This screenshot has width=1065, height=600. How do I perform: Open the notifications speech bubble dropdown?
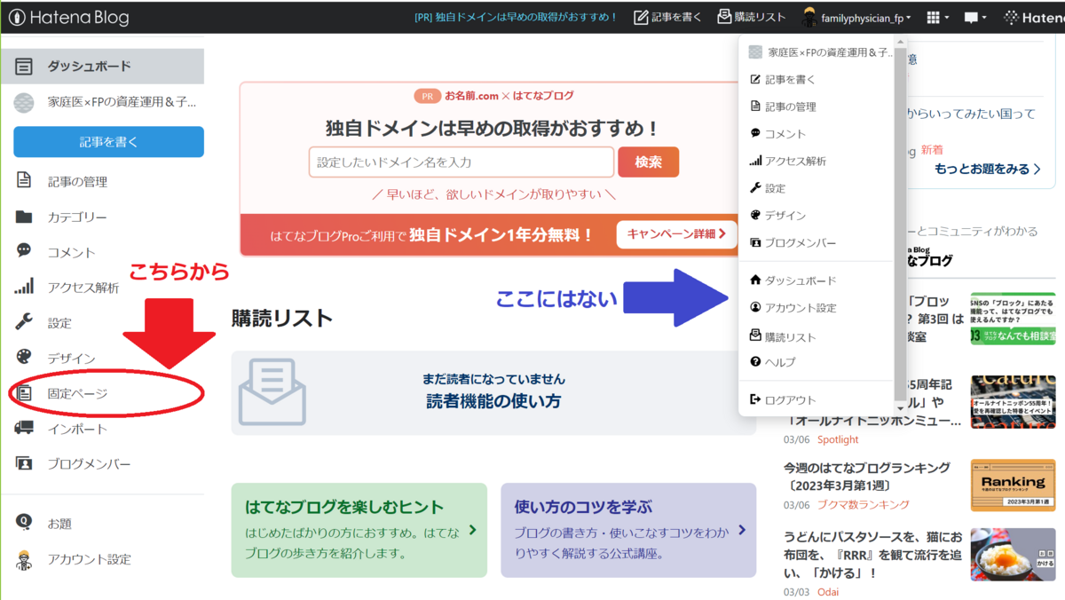point(975,18)
